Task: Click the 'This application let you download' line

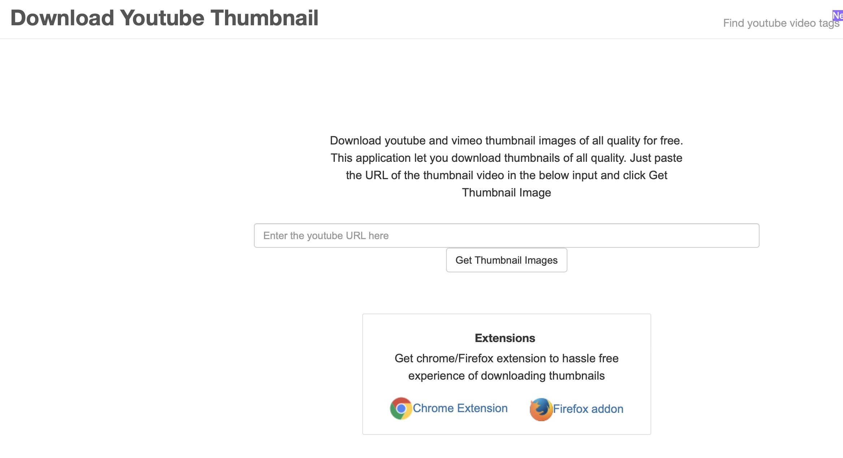Action: 506,158
